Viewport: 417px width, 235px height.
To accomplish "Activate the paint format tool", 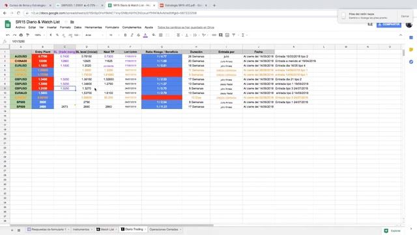I will click(x=27, y=35).
